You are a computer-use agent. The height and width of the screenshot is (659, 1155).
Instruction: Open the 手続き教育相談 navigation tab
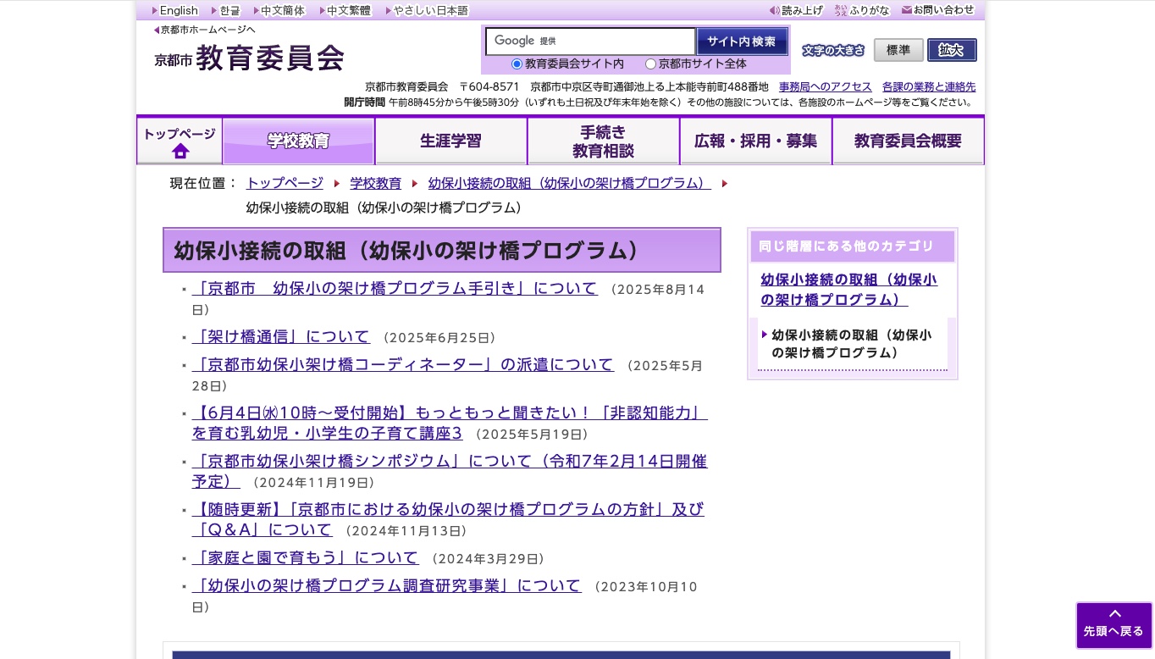pyautogui.click(x=603, y=141)
